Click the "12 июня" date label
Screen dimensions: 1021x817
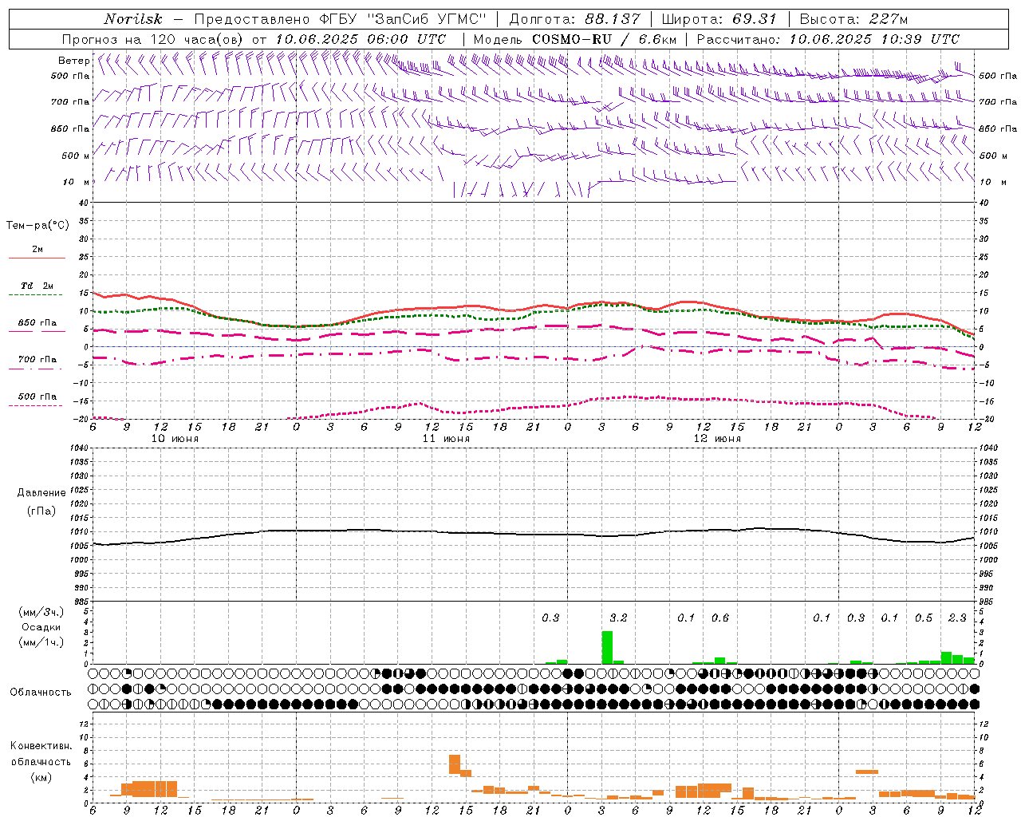(x=718, y=439)
